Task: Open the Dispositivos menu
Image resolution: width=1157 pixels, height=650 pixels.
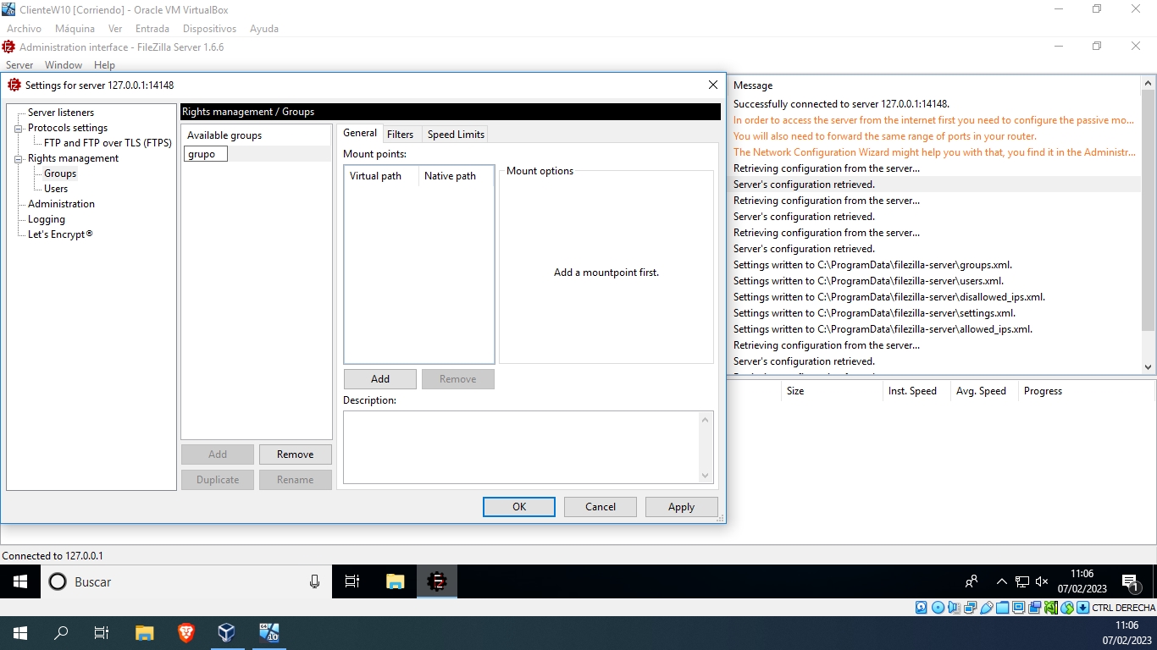Action: (209, 29)
